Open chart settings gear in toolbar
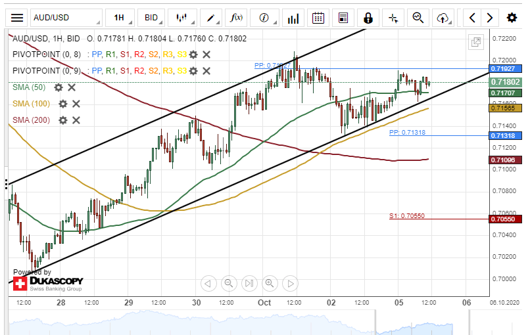 tap(512, 18)
